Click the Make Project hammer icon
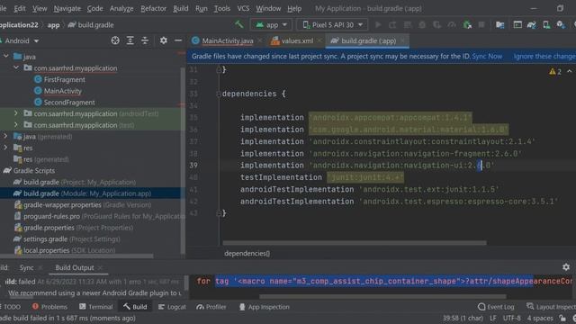576x324 pixels. click(239, 24)
